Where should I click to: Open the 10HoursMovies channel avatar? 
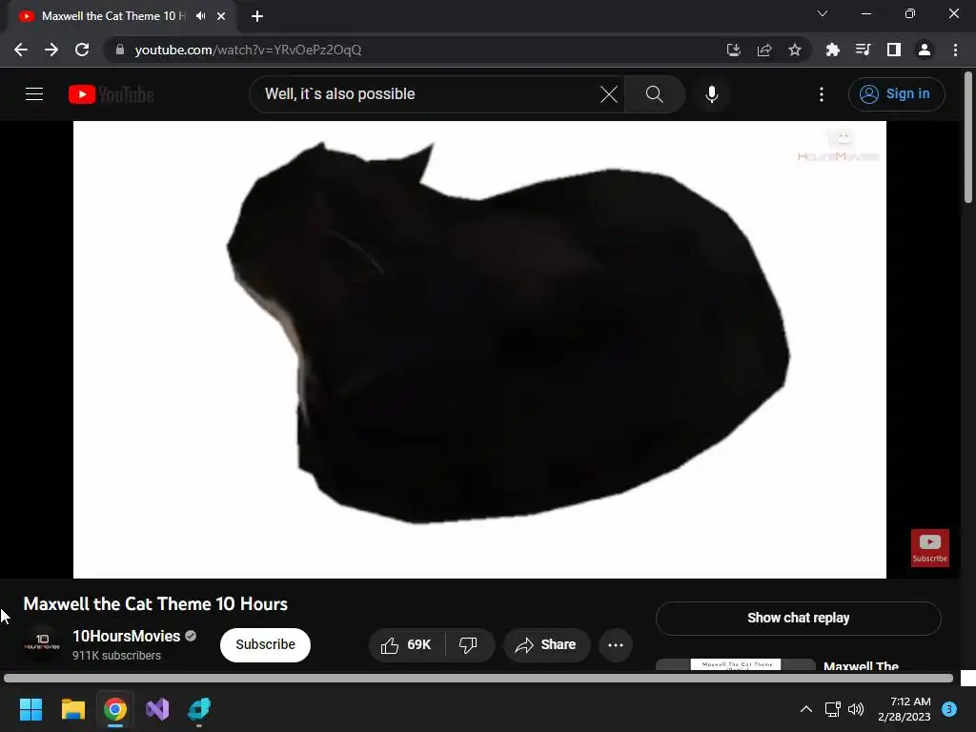pos(42,642)
